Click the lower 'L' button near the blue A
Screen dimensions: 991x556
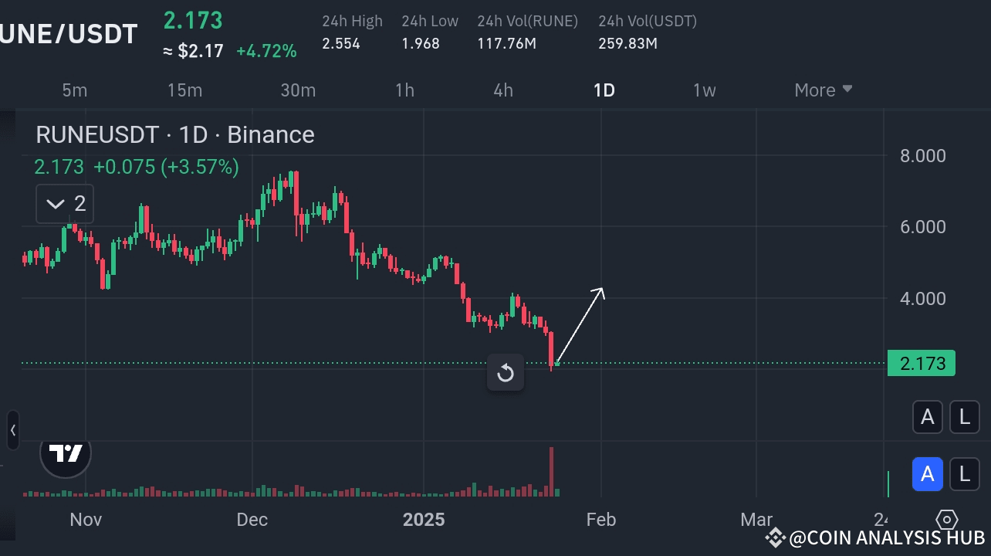pyautogui.click(x=965, y=474)
